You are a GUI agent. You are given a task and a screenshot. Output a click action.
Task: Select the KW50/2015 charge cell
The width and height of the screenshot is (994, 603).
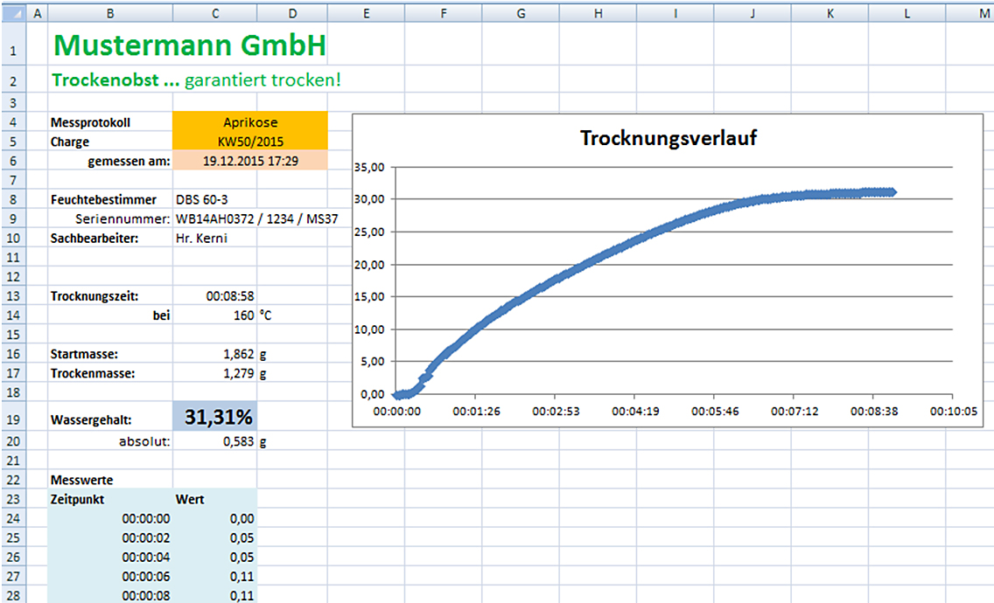point(250,142)
